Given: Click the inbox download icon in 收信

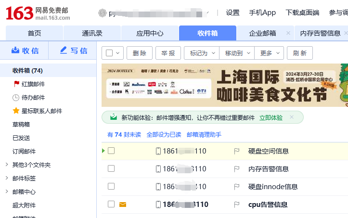Looking at the screenshot, I should (15, 51).
